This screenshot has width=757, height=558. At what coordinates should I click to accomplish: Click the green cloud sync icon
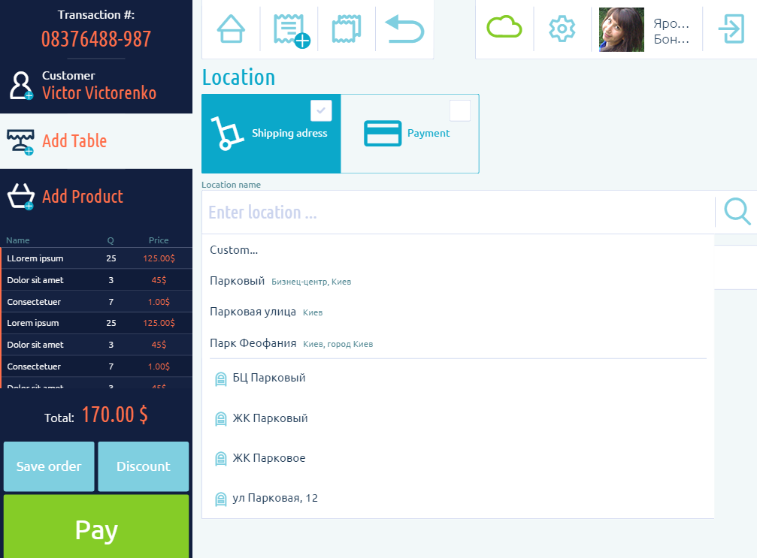coord(504,29)
